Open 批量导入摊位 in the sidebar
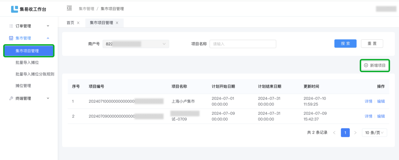Image resolution: width=399 pixels, height=160 pixels. click(x=27, y=63)
